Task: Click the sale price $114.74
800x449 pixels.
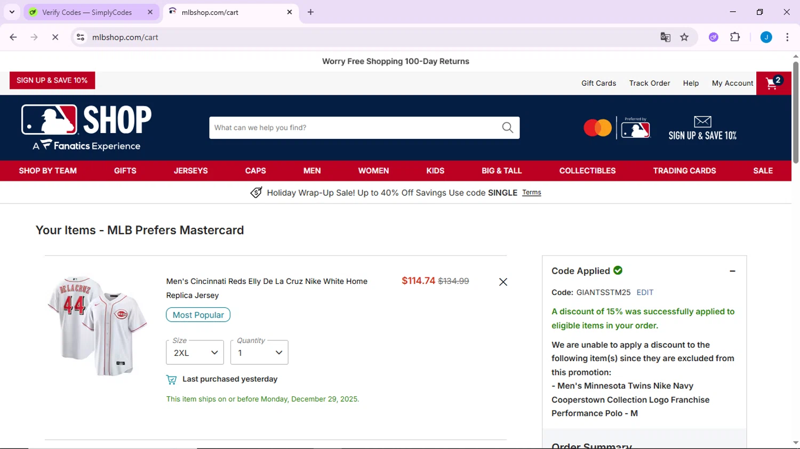Action: click(x=418, y=281)
